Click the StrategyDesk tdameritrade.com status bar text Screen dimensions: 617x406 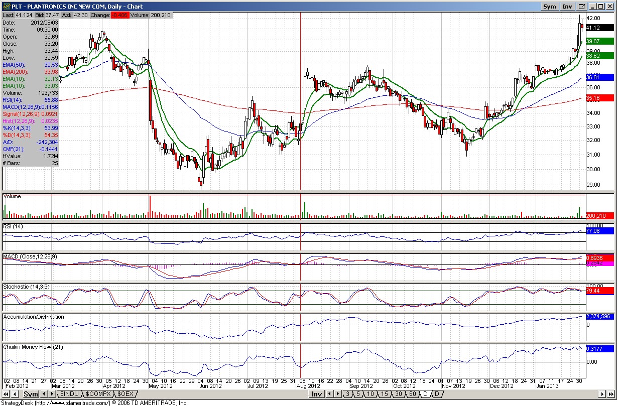coord(94,402)
